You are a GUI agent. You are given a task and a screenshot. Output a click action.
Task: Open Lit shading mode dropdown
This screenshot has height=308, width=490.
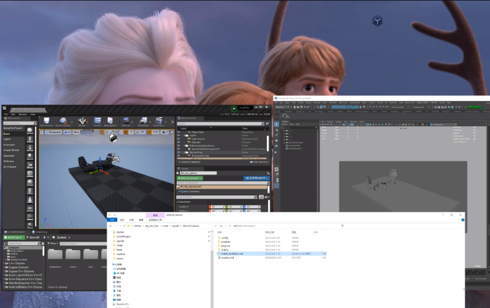click(x=68, y=132)
